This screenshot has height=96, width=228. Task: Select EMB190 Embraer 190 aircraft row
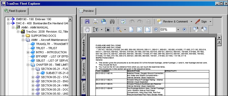pos(34,19)
